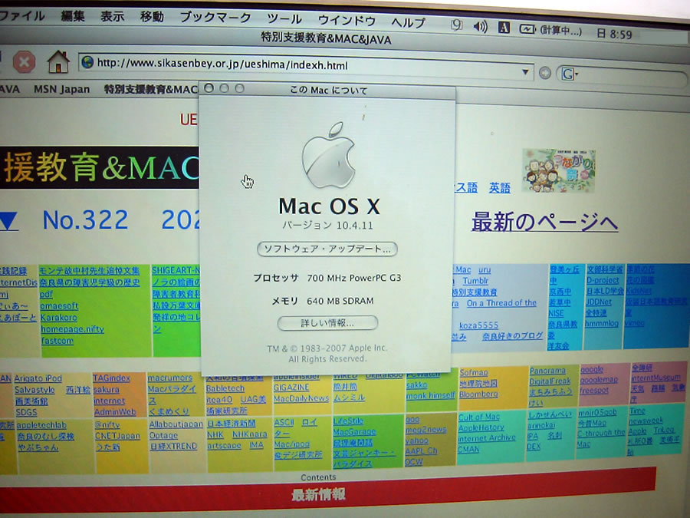Click the red 最新情報 banner
The image size is (690, 518).
(x=318, y=494)
